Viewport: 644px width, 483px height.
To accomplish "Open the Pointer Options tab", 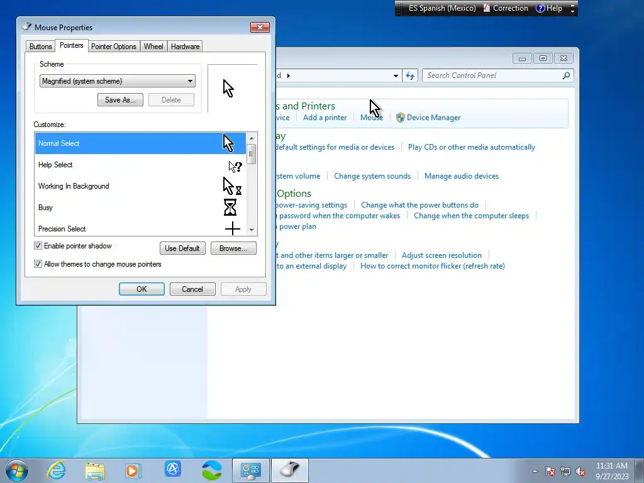I will tap(113, 47).
